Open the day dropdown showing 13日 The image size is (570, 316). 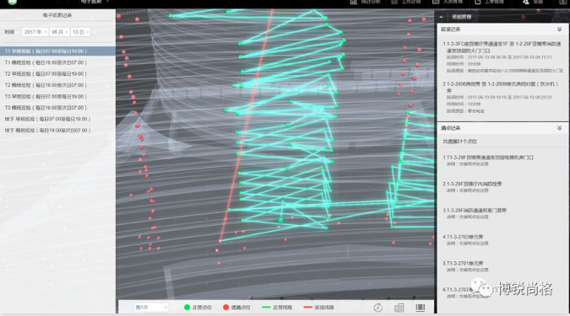click(80, 32)
